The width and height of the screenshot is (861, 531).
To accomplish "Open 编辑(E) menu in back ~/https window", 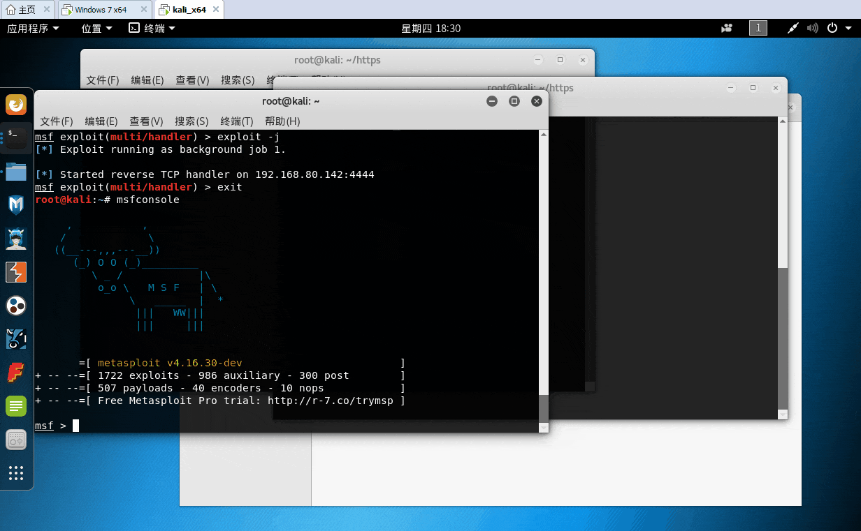I will click(147, 80).
